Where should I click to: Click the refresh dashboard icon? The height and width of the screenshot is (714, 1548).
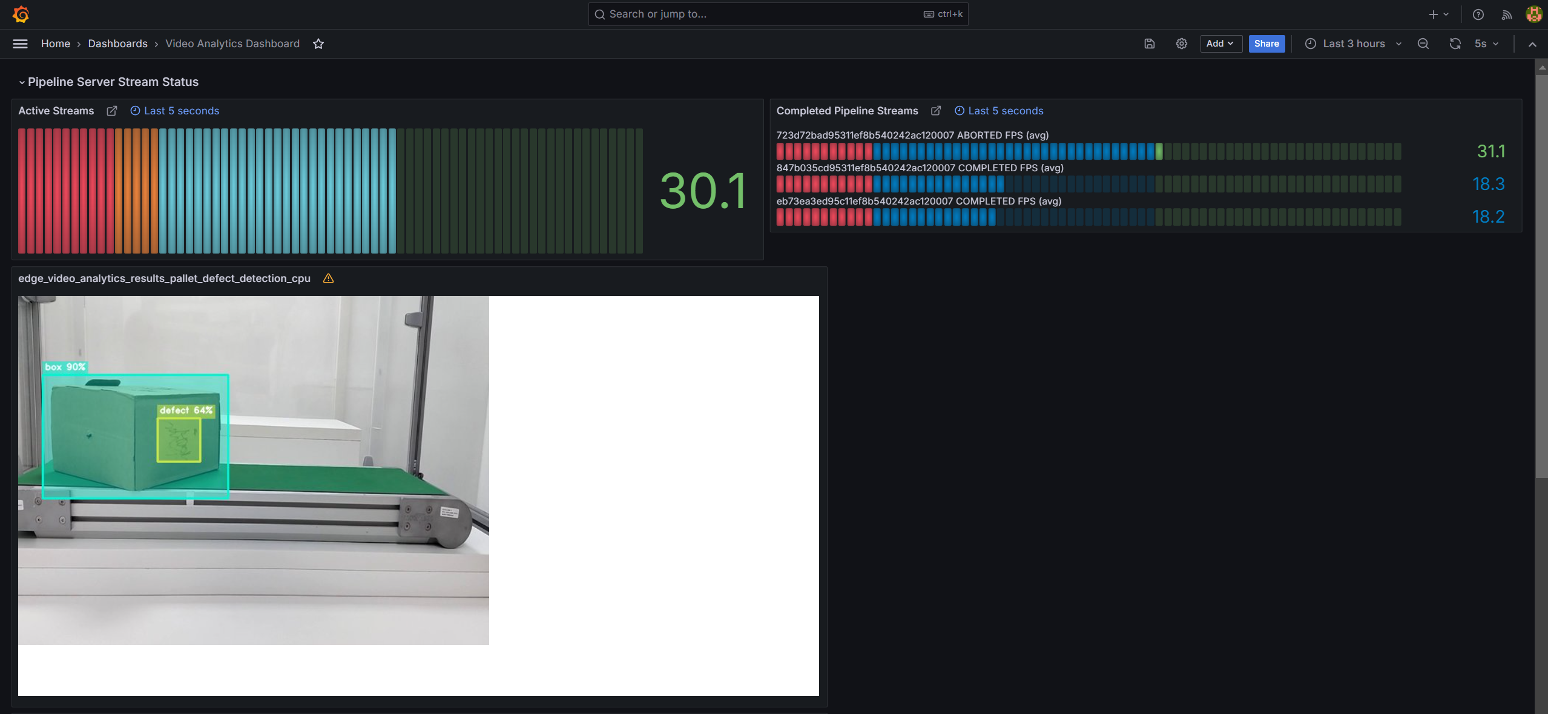point(1455,44)
